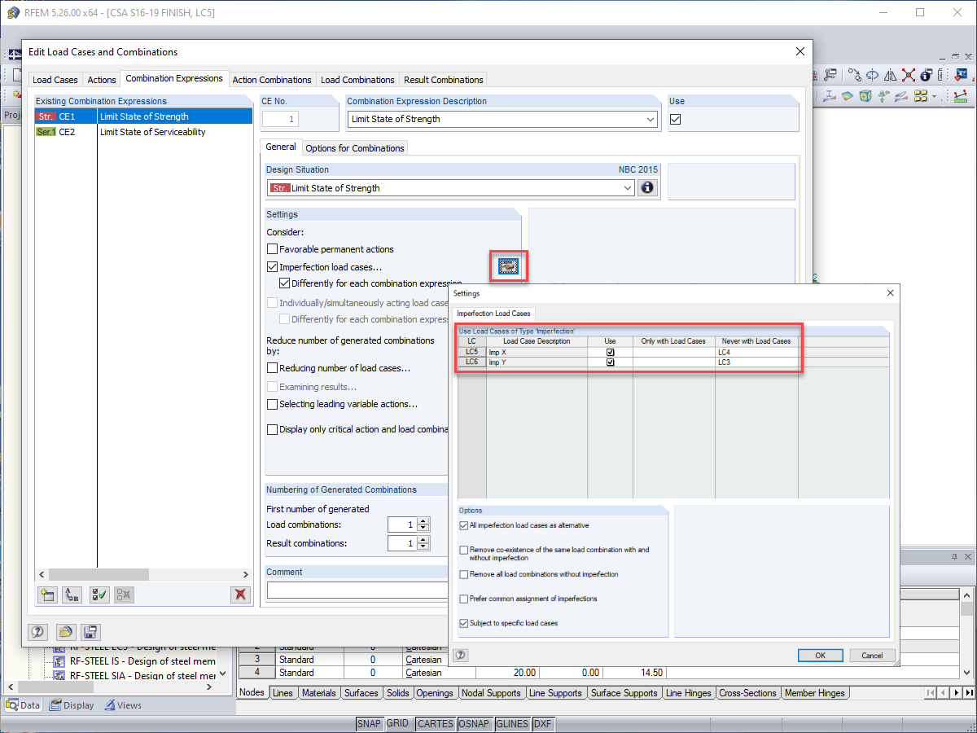The height and width of the screenshot is (733, 977).
Task: Click the Info icon beside Design Situation
Action: 647,187
